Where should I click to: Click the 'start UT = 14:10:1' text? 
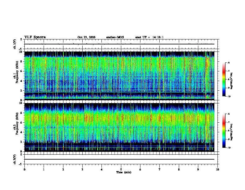pos(149,37)
